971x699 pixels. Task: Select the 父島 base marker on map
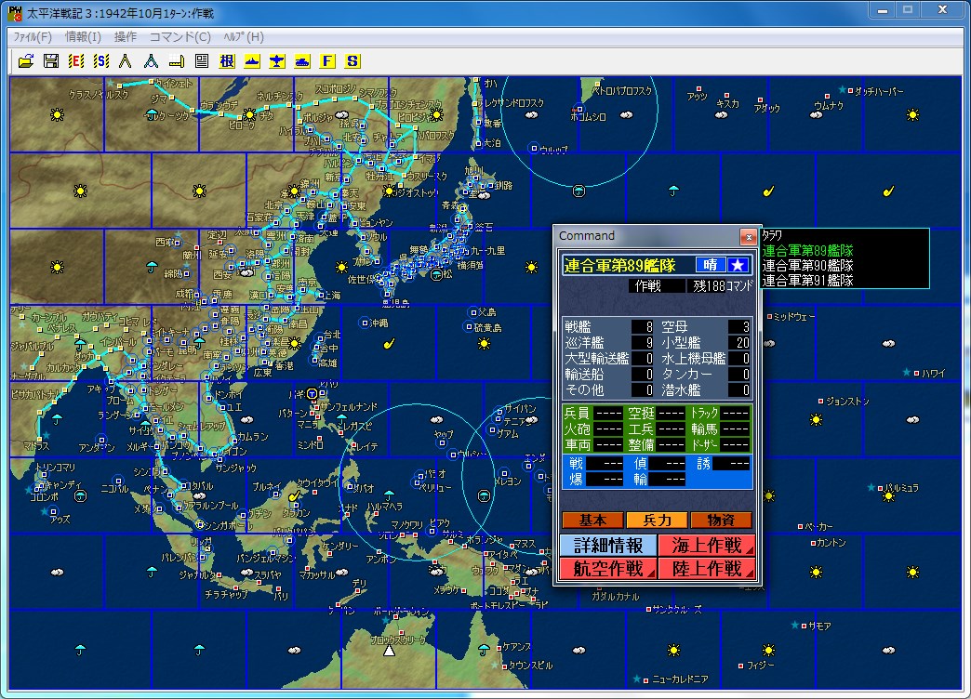(x=473, y=312)
